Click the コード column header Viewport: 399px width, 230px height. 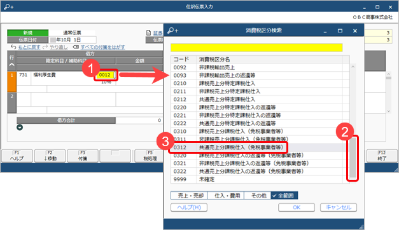click(184, 60)
